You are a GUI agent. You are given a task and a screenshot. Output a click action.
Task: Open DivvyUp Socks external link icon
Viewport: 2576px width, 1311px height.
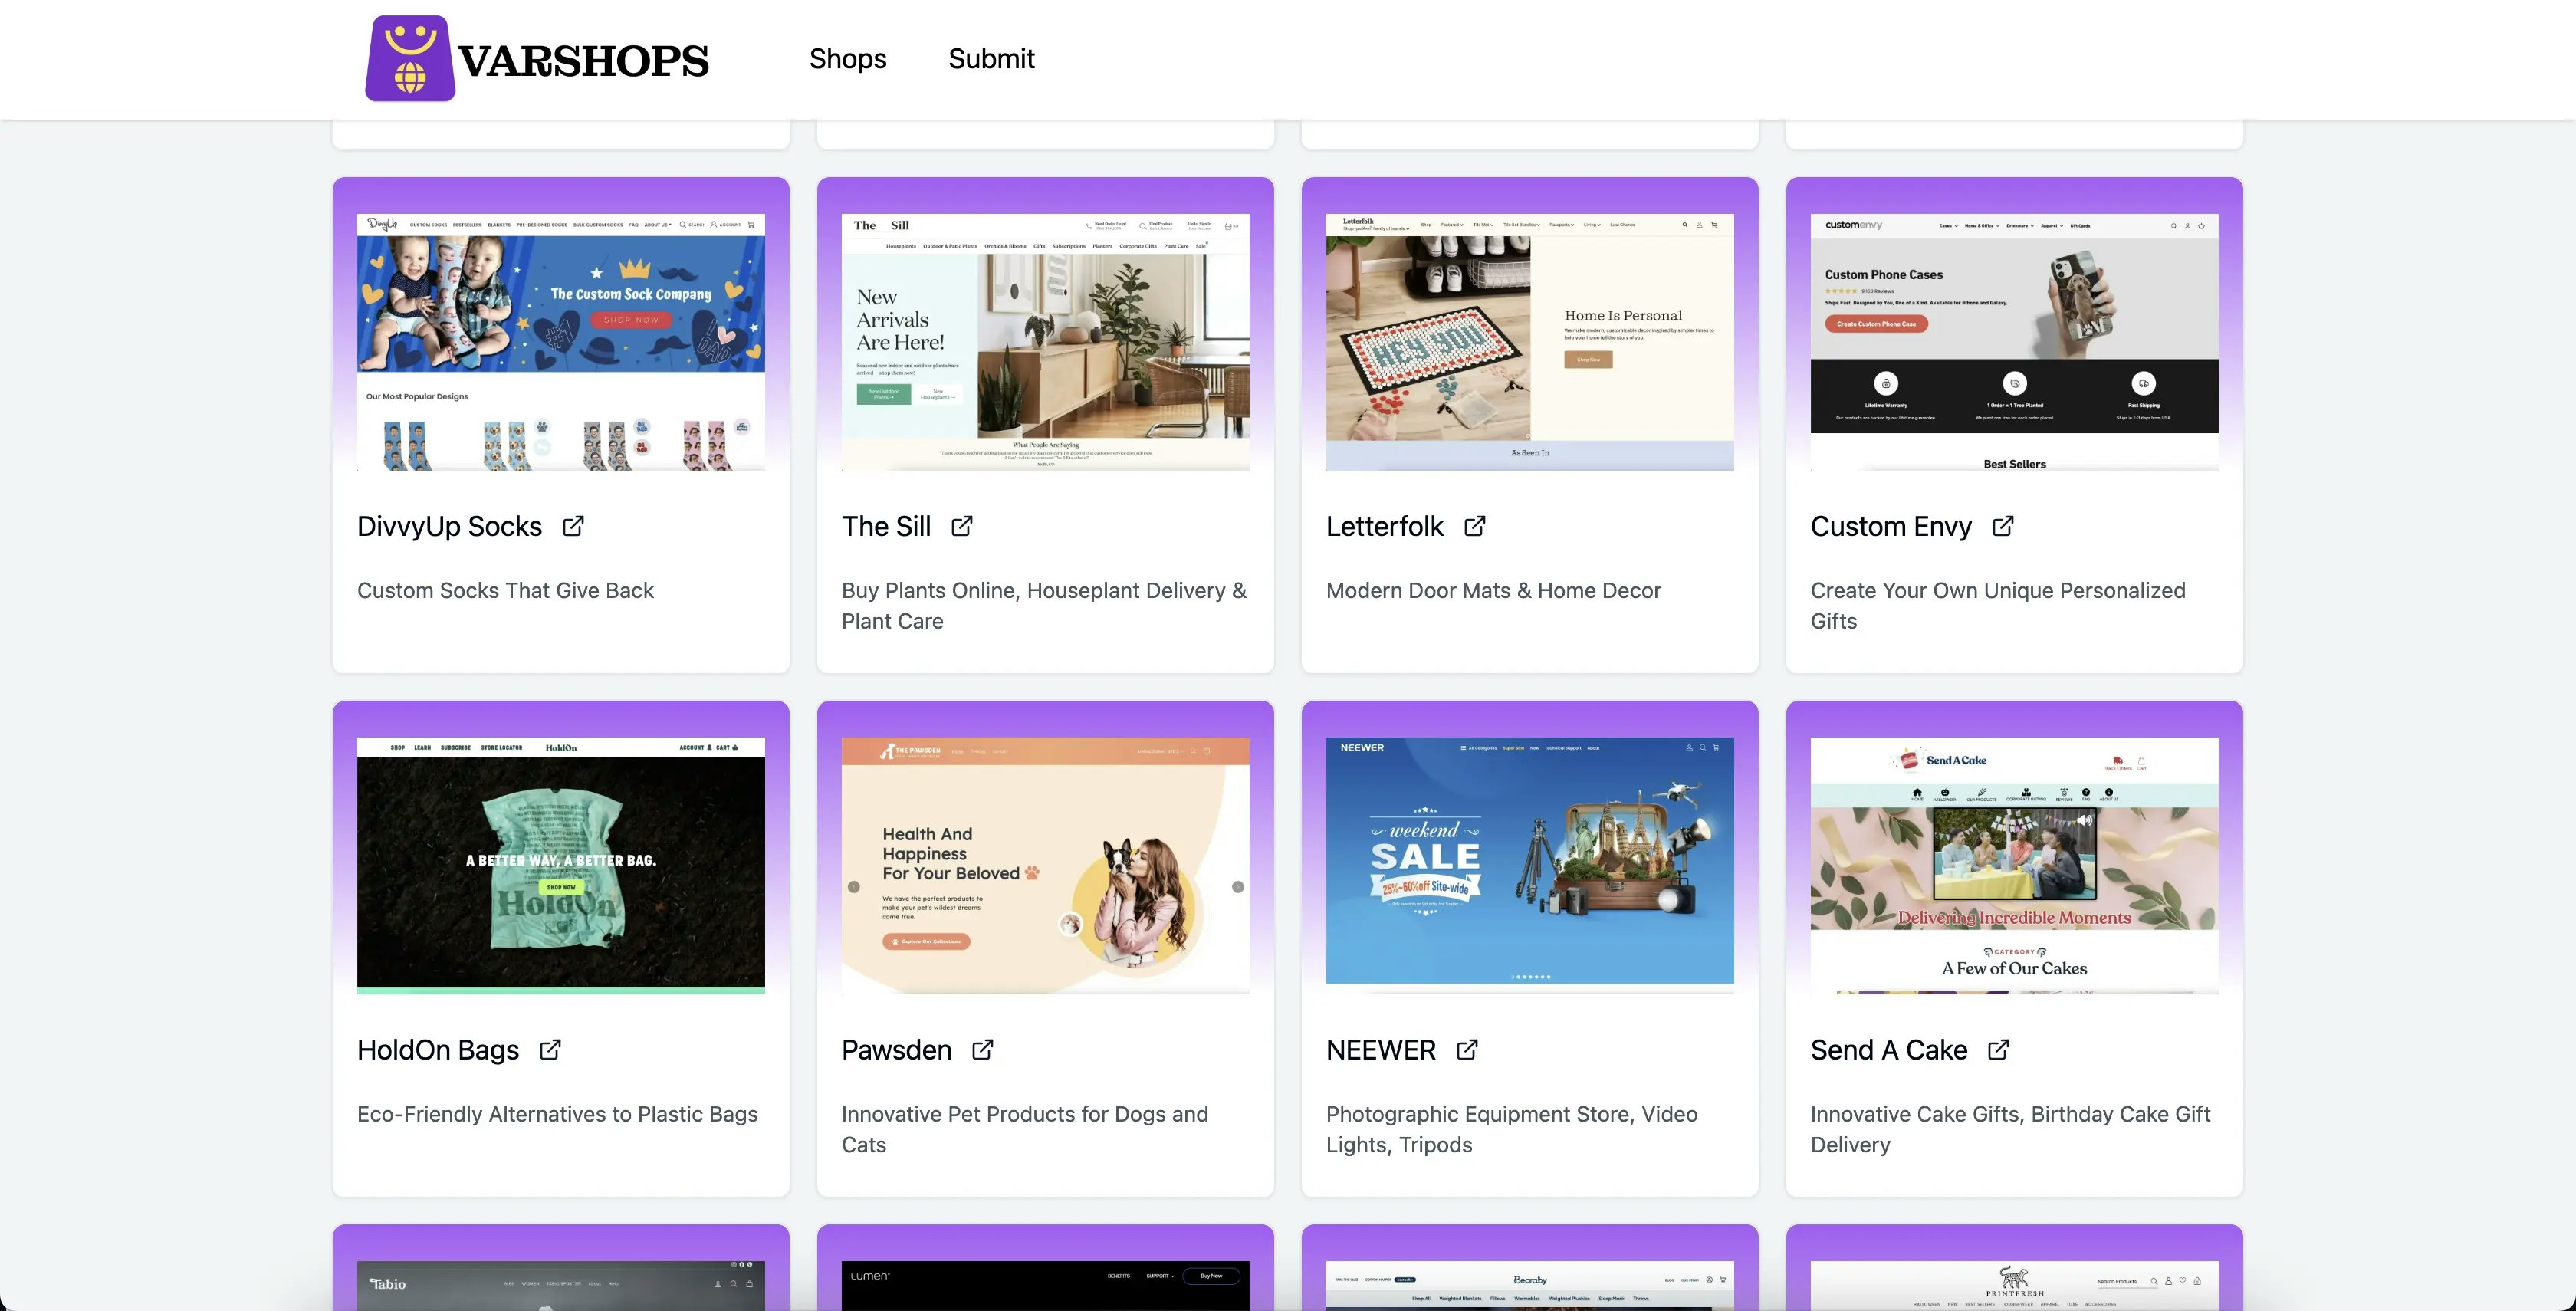pyautogui.click(x=573, y=526)
